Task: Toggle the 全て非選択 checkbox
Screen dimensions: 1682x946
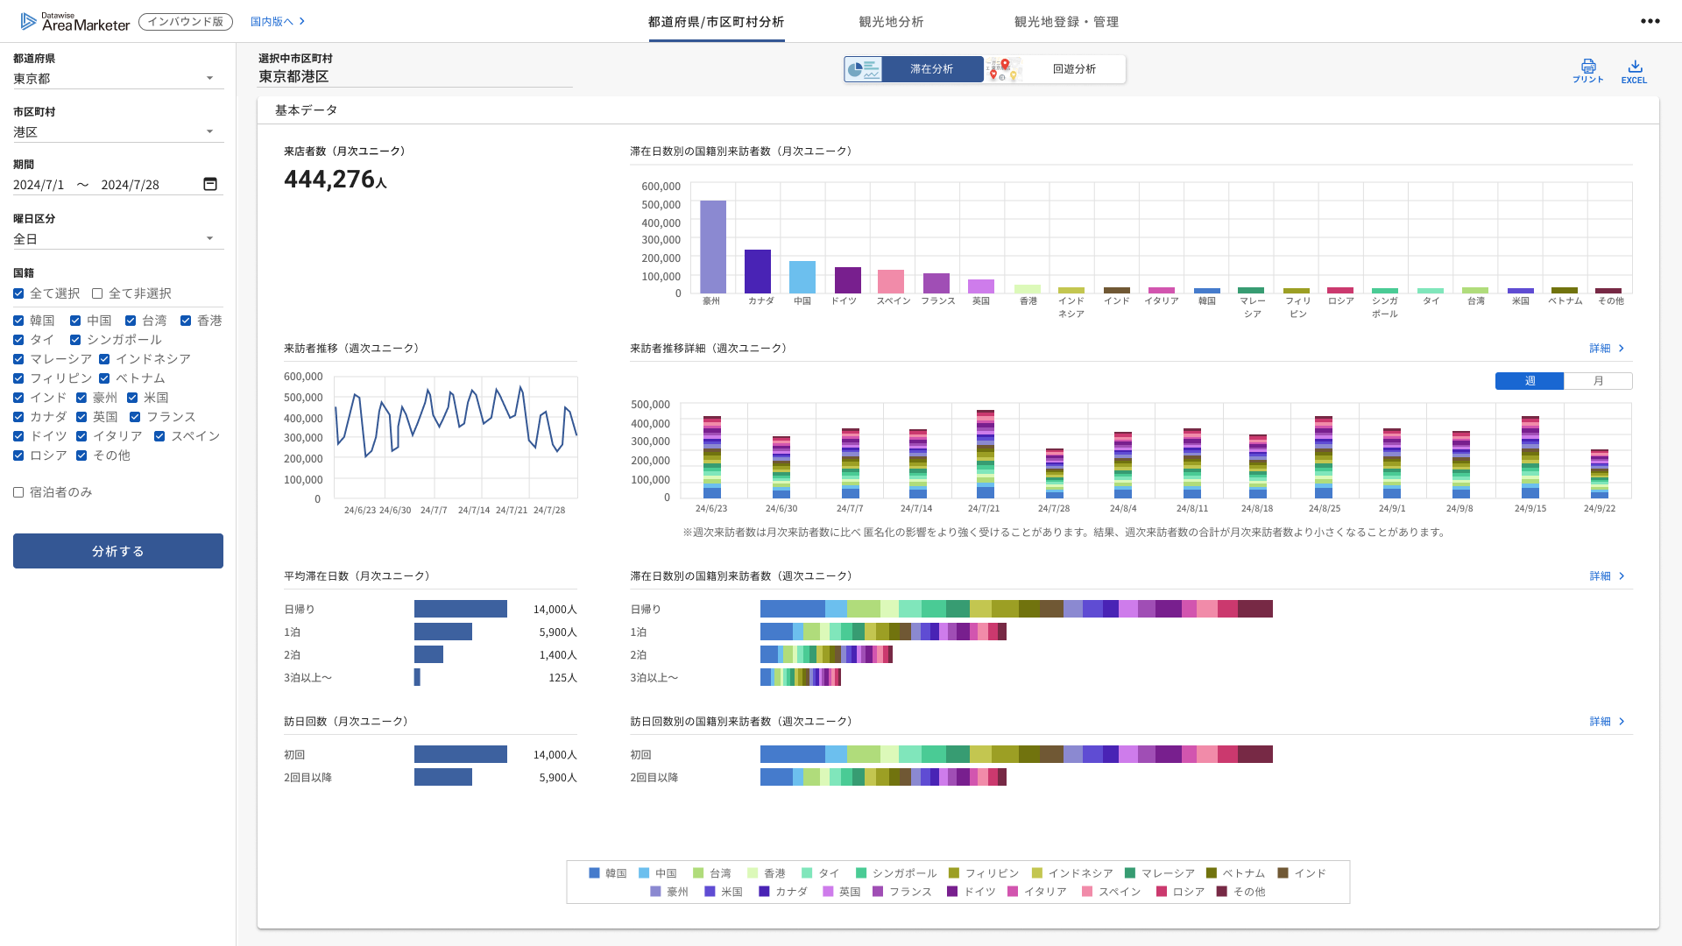Action: tap(97, 293)
